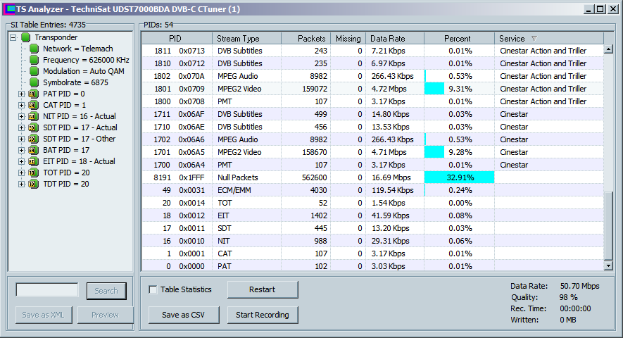Enable the Table Statistics checkbox
The width and height of the screenshot is (623, 338).
coord(153,289)
